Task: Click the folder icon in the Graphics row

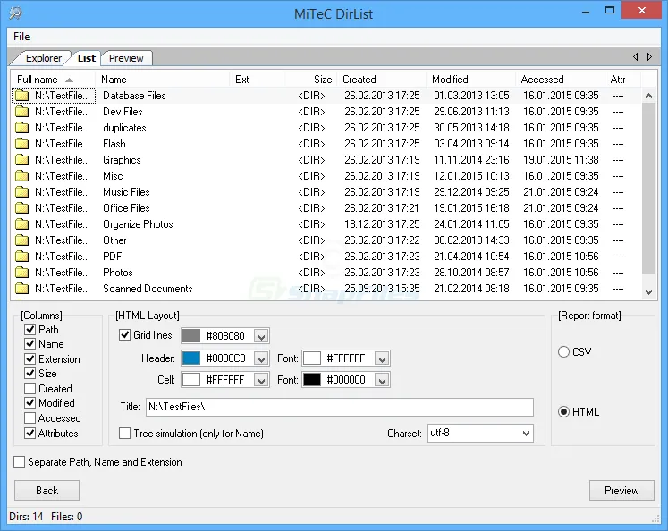Action: coord(21,160)
